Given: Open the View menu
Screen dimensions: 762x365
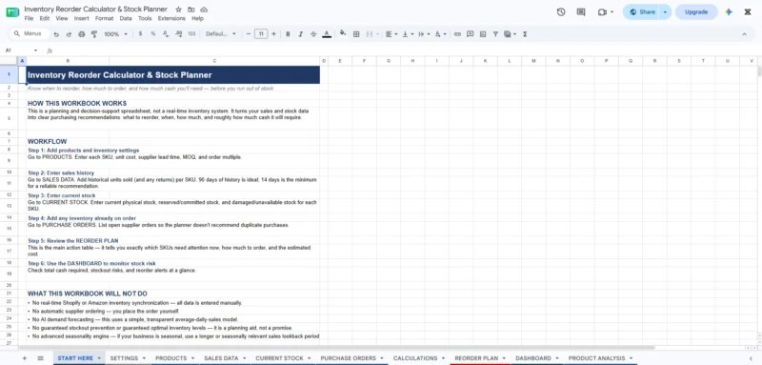Looking at the screenshot, I should (62, 18).
